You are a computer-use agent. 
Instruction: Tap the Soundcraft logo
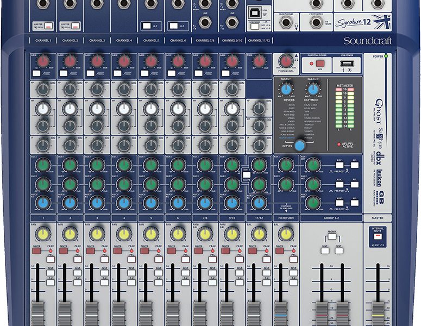point(367,41)
